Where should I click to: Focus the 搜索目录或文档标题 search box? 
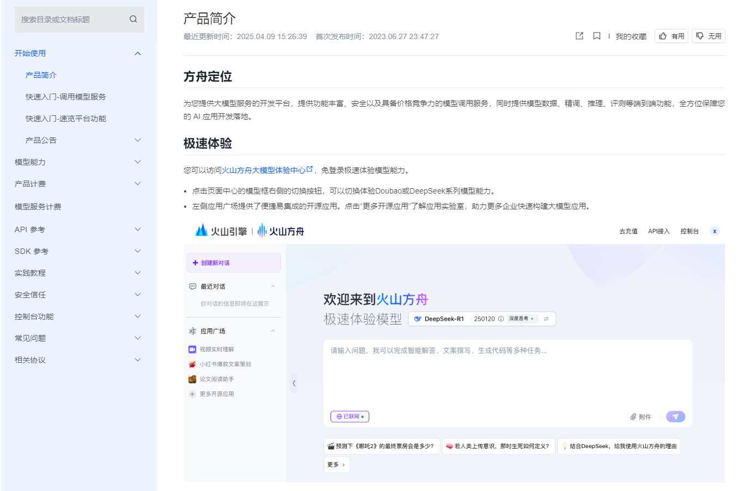[x=80, y=20]
